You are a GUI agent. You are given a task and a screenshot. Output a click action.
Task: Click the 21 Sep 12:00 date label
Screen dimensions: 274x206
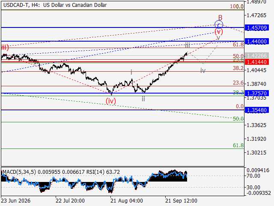pos(181,201)
